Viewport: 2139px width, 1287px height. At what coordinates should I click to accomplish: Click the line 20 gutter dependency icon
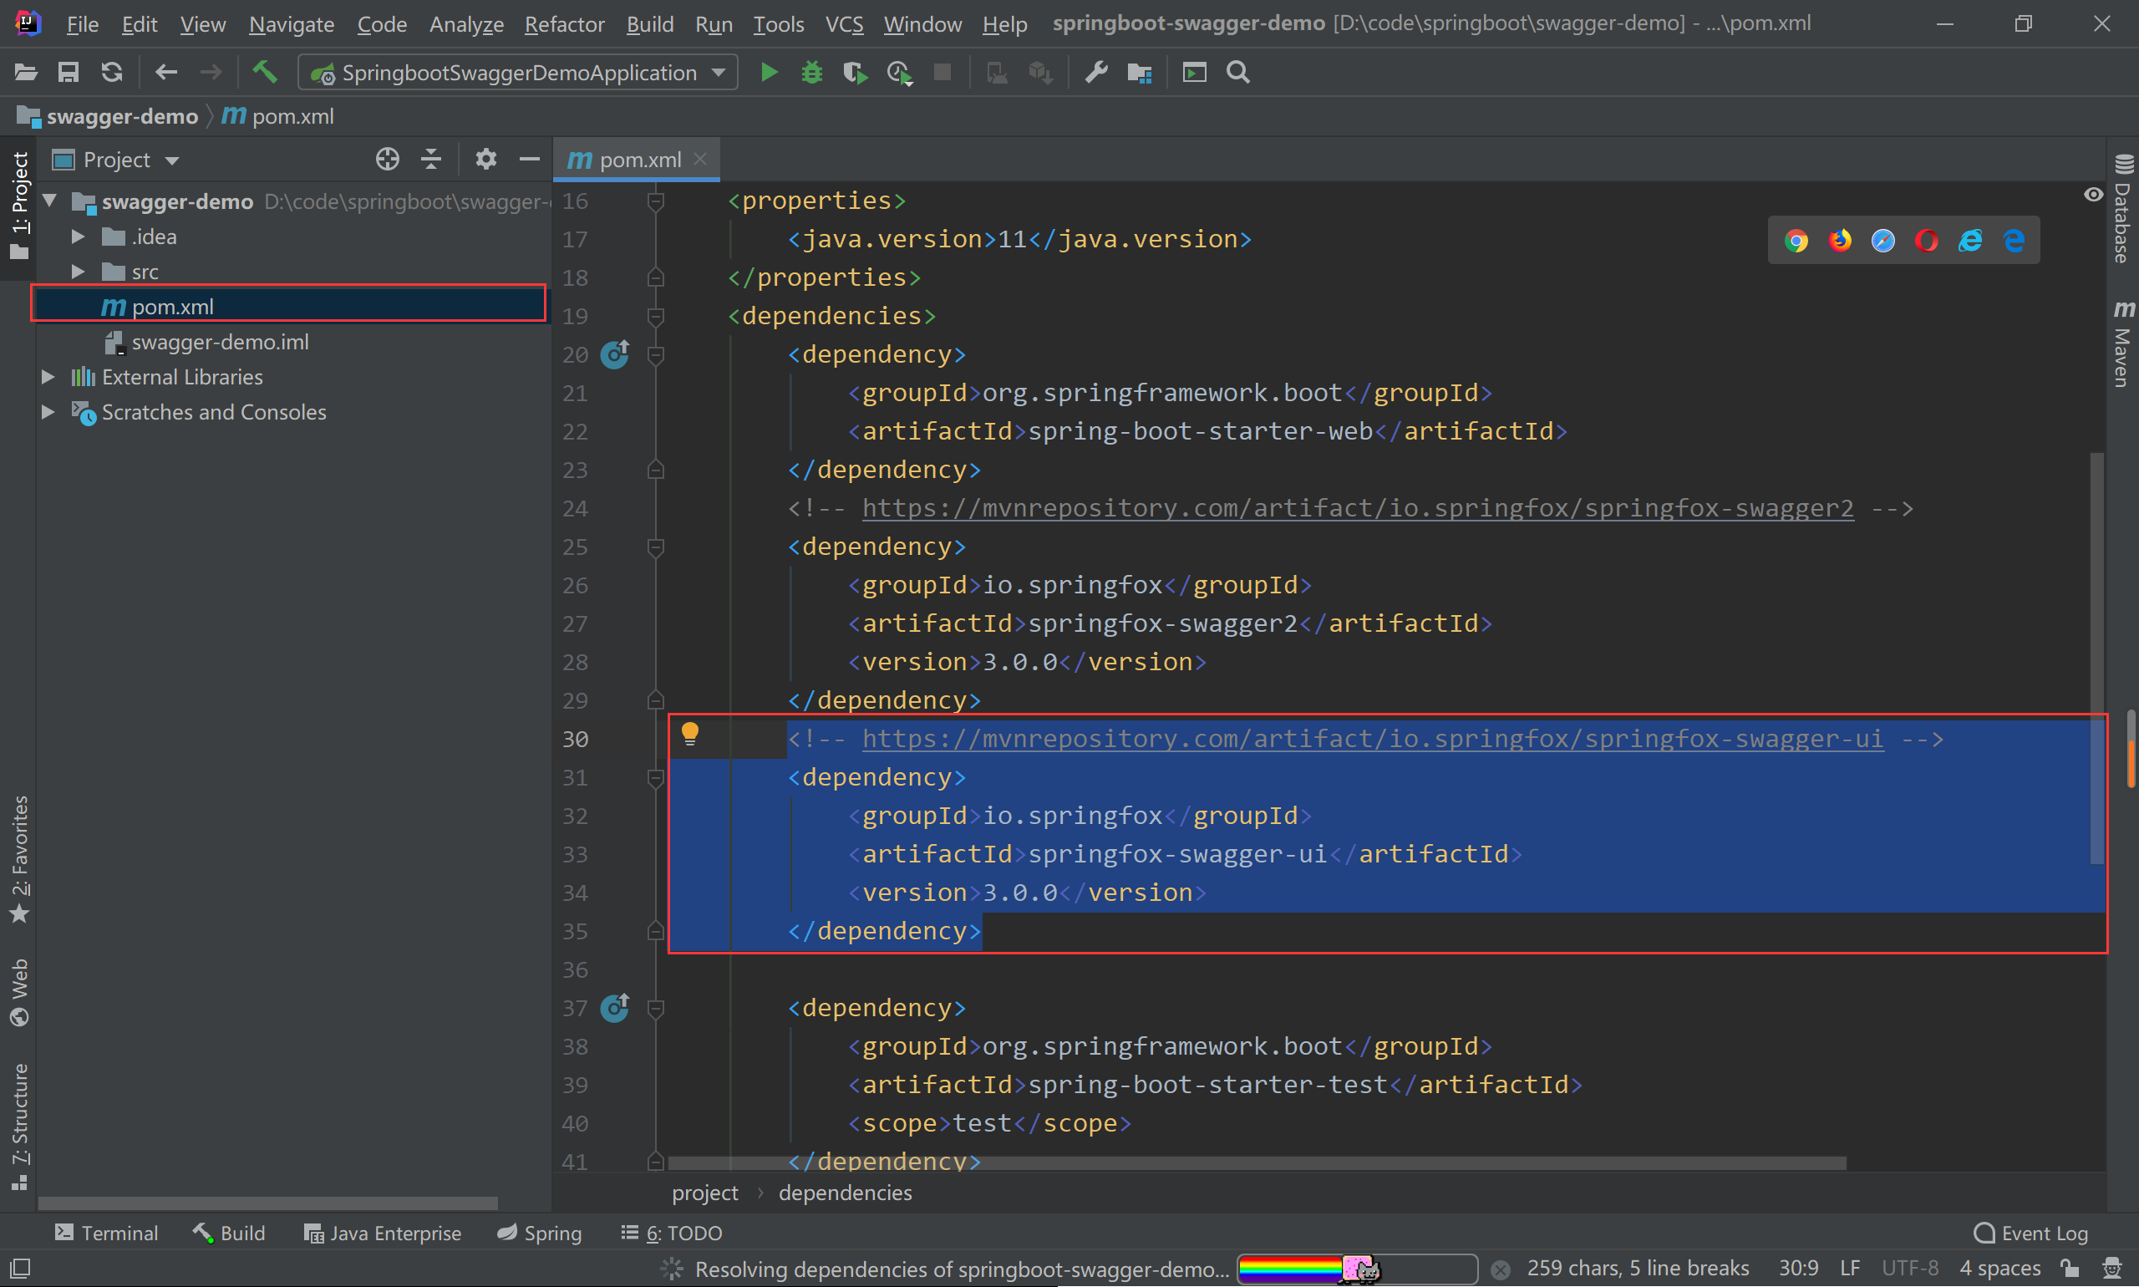(615, 354)
